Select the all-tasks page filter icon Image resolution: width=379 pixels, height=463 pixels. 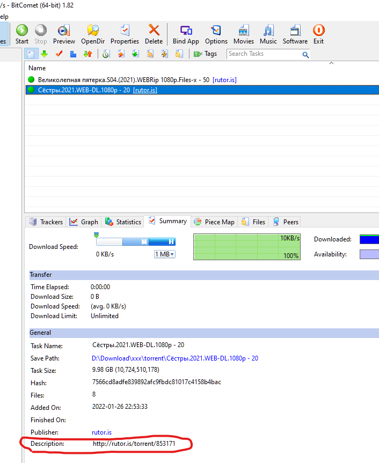[31, 54]
